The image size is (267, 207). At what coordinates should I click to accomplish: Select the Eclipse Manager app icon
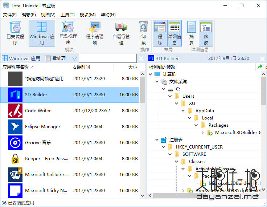15,127
